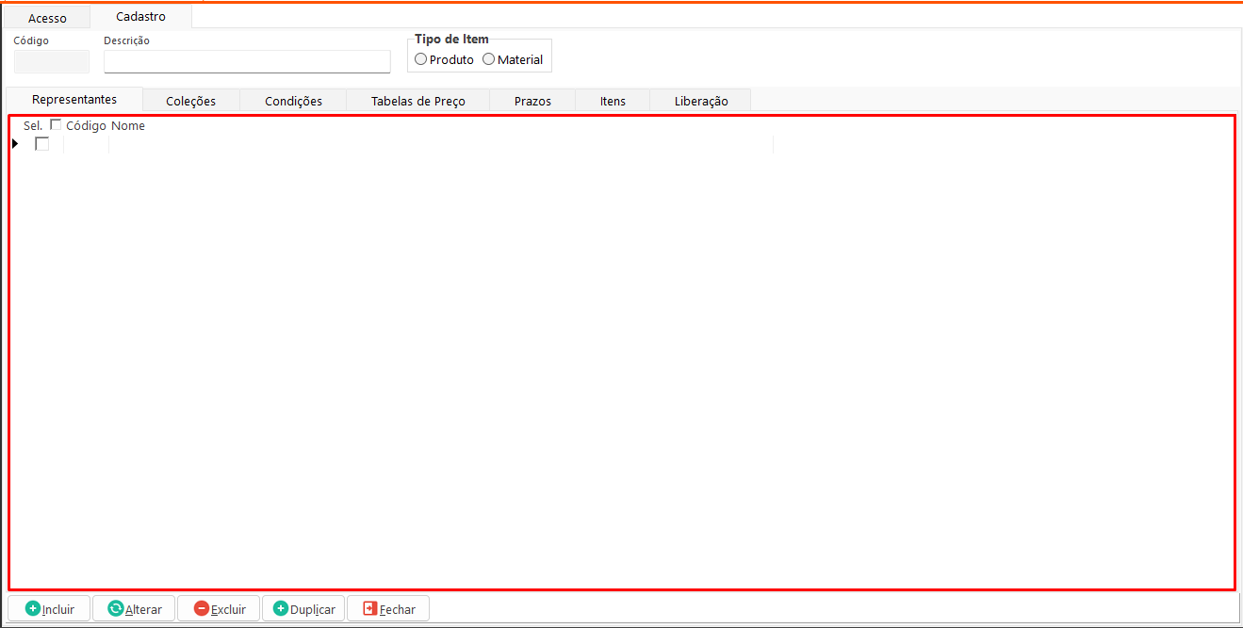Switch to the Acesso tab
The image size is (1243, 628).
tap(47, 18)
